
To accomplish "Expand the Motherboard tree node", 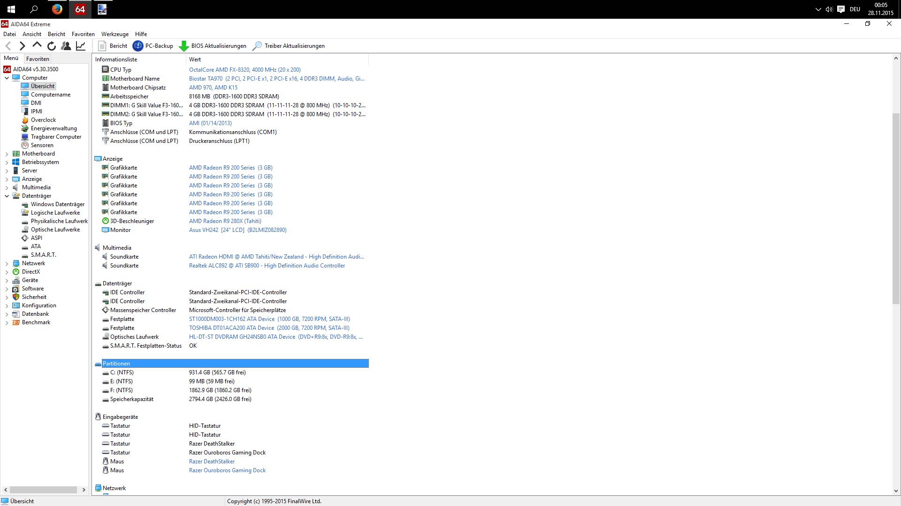I will pos(7,154).
